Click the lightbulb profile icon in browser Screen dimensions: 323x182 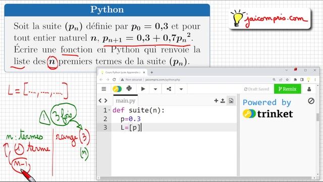(x=308, y=79)
